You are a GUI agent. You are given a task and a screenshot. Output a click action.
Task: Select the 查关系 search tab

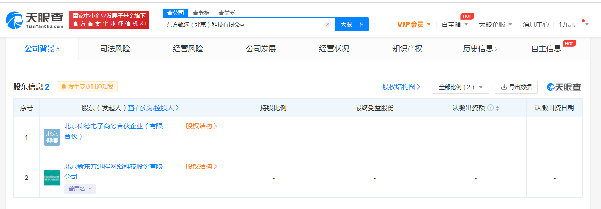(227, 13)
